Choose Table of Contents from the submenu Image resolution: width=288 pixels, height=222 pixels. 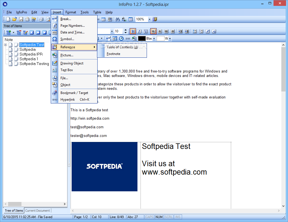click(122, 47)
